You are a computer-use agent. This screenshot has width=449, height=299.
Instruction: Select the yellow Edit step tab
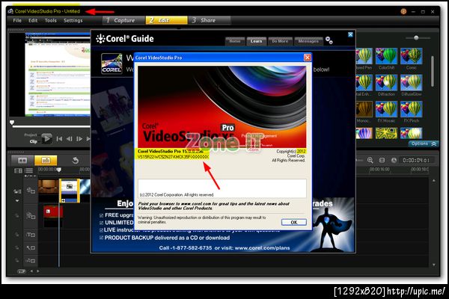click(x=167, y=20)
